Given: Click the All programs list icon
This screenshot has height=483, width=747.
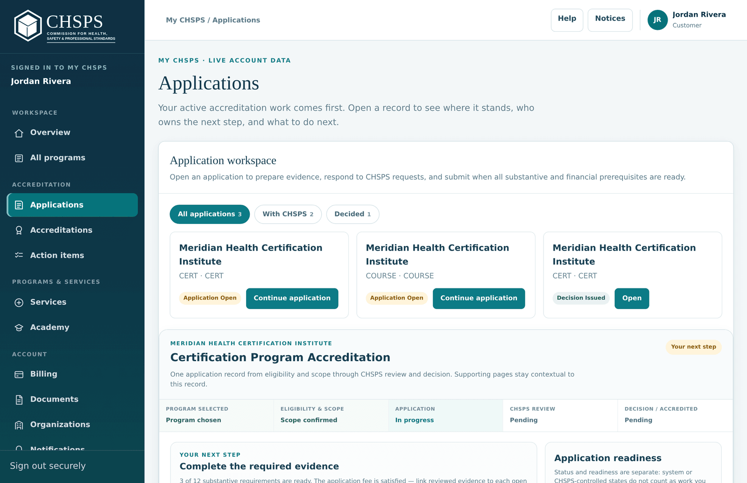Looking at the screenshot, I should point(19,158).
